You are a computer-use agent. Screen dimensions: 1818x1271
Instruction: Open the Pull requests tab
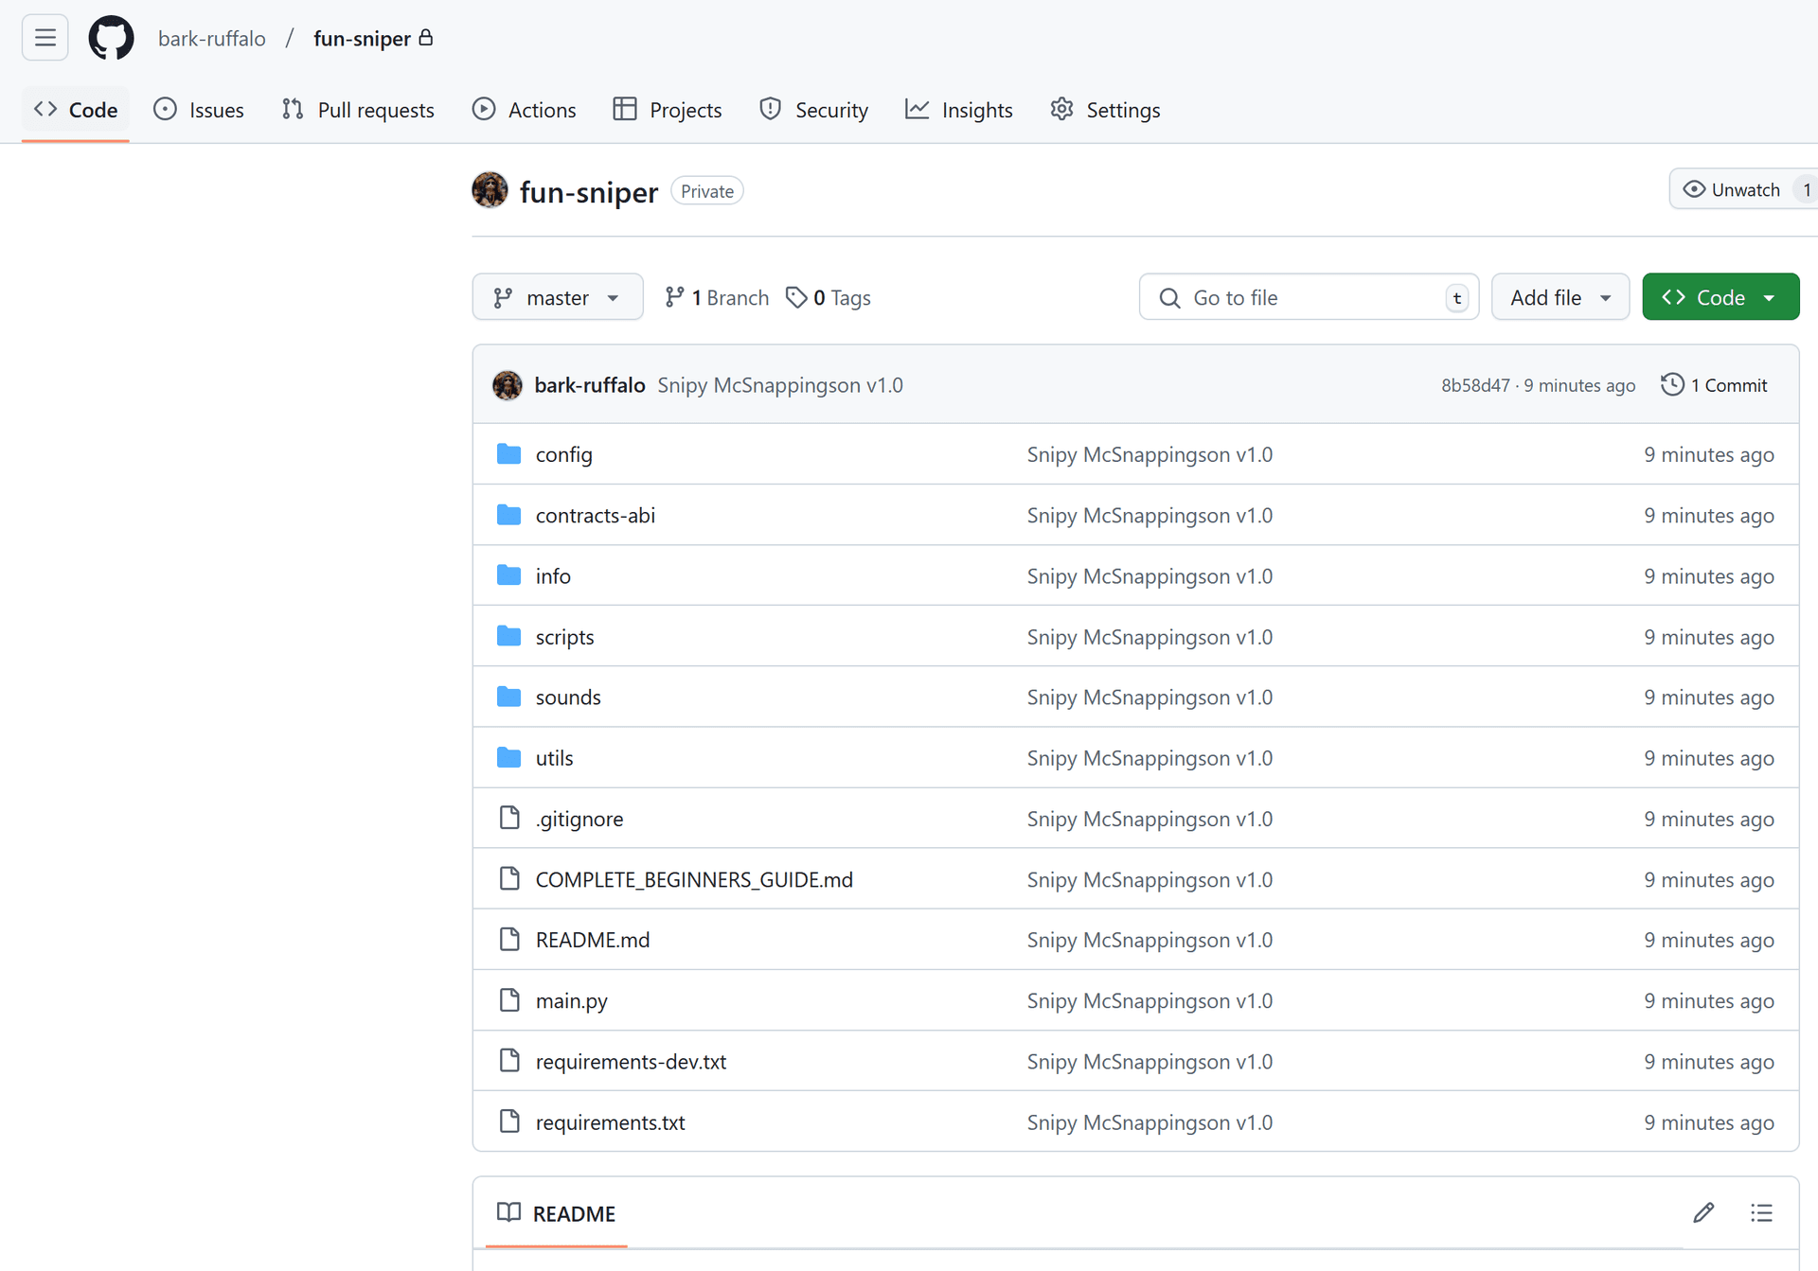click(358, 110)
